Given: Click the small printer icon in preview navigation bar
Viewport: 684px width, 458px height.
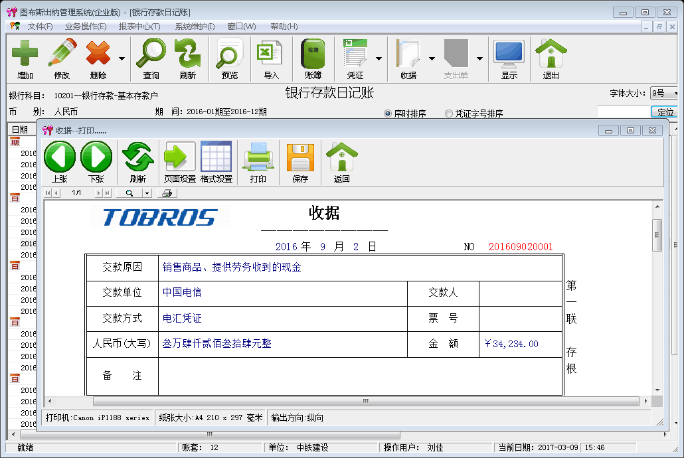Looking at the screenshot, I should click(167, 192).
